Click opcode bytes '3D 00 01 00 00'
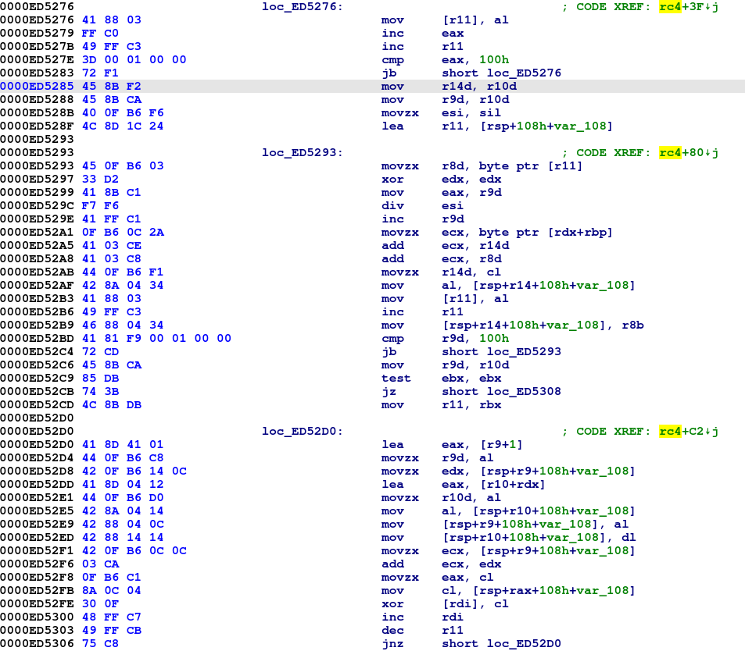The image size is (745, 651). coord(134,60)
